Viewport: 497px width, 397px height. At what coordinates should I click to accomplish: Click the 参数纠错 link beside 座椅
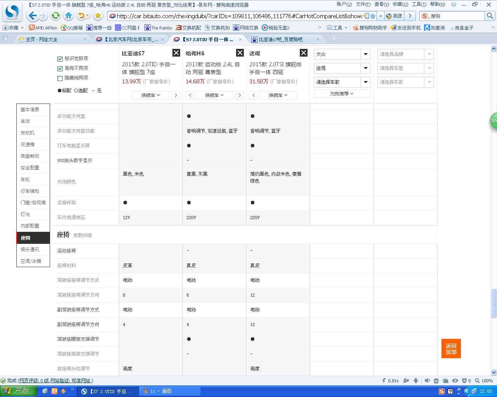click(x=82, y=235)
